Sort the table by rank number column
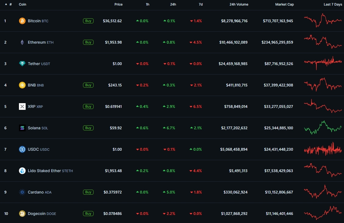344x223 pixels. [x=10, y=4]
